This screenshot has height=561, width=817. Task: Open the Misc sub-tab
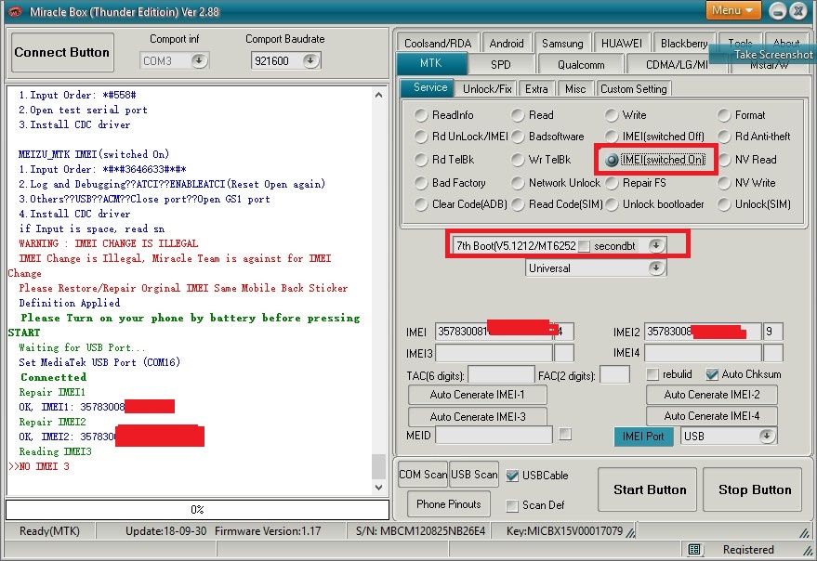click(575, 88)
